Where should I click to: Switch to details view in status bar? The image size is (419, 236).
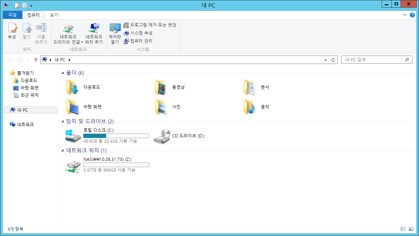pyautogui.click(x=403, y=229)
